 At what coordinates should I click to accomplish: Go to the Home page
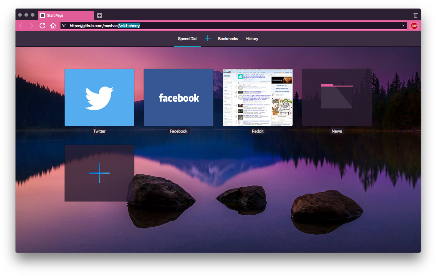(x=53, y=26)
